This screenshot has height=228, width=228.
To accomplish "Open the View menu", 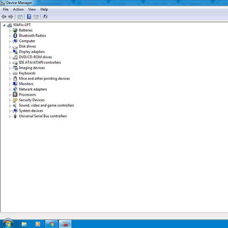I will [32, 10].
